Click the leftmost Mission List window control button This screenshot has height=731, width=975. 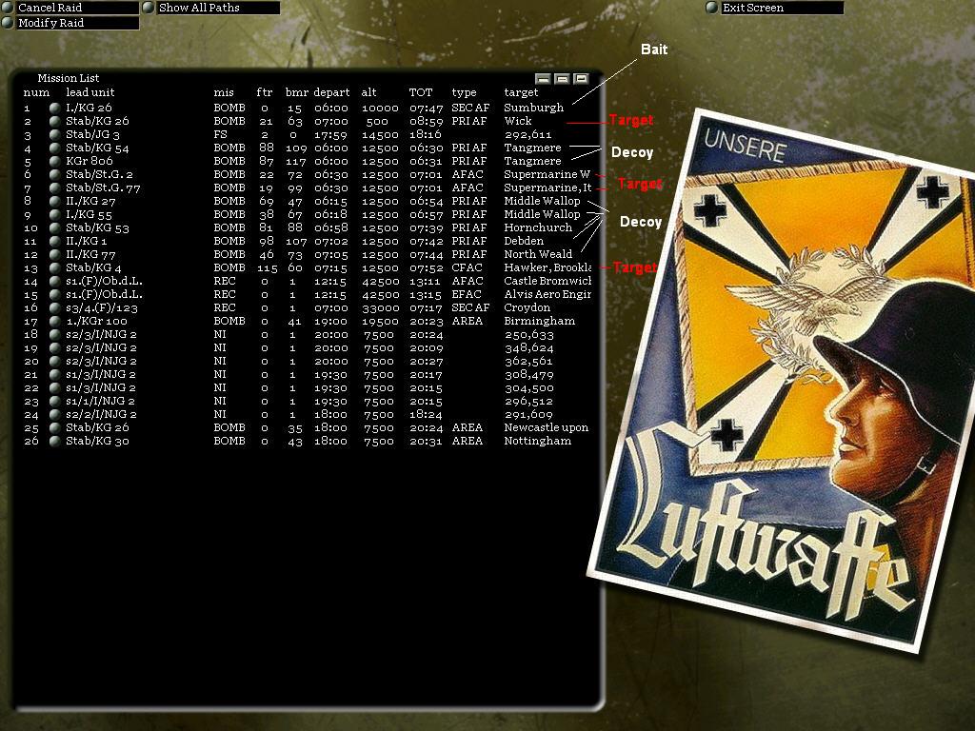[x=543, y=79]
